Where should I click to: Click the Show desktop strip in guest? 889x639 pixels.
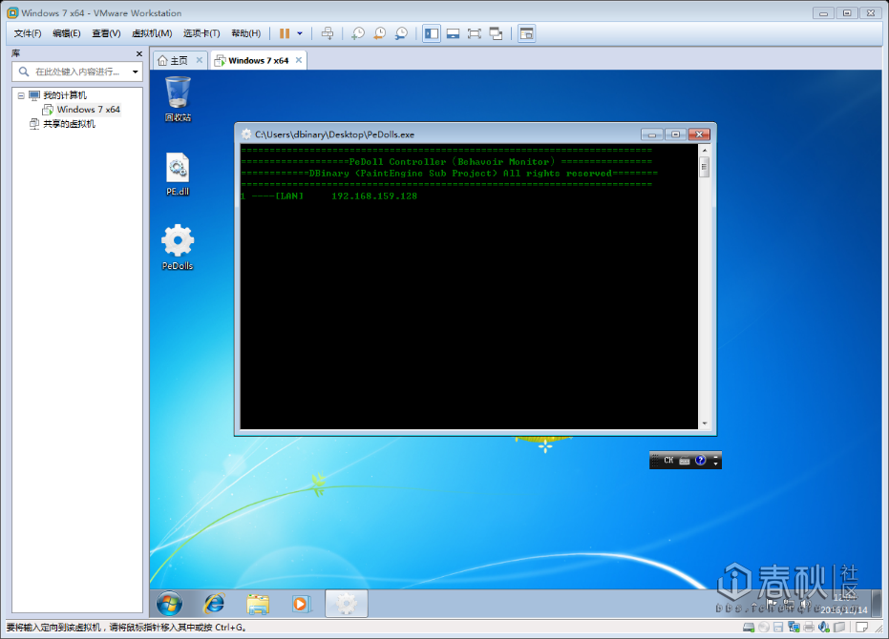coord(877,604)
